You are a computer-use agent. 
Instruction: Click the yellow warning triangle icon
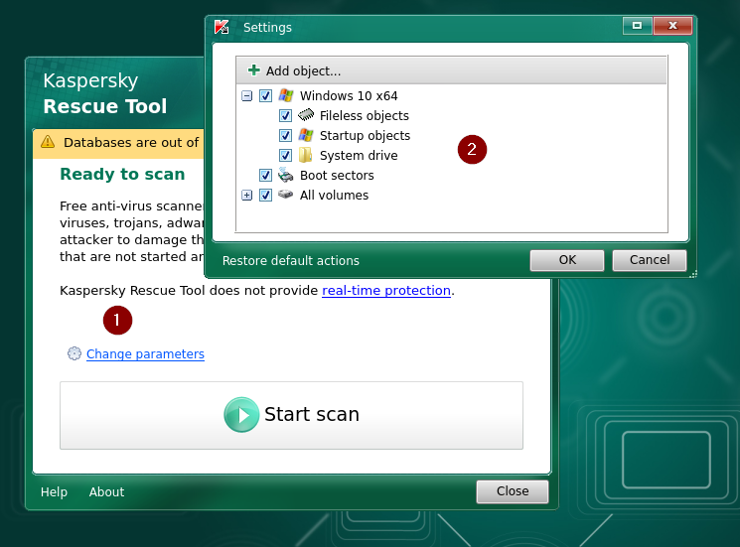pos(48,141)
